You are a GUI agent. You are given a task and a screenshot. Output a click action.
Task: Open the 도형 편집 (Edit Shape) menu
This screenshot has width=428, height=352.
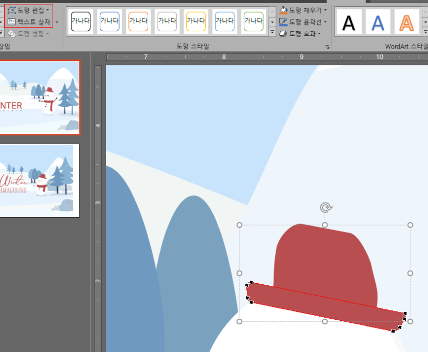28,10
